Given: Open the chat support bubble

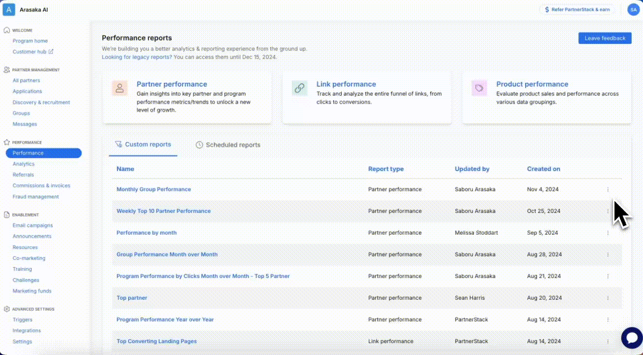Looking at the screenshot, I should click(632, 338).
